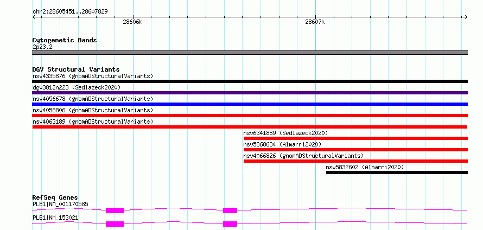
Task: Click the red nsv4063189 variant bar
Action: tap(250, 127)
